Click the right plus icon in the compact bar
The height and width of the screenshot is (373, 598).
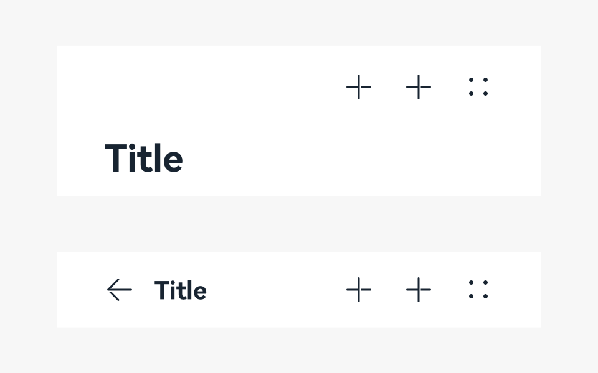point(419,290)
